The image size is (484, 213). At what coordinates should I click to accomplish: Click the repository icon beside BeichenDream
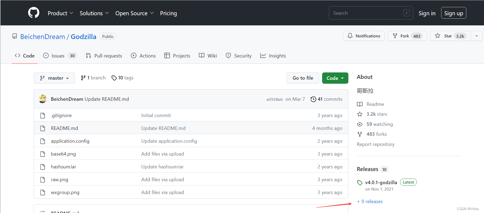15,36
